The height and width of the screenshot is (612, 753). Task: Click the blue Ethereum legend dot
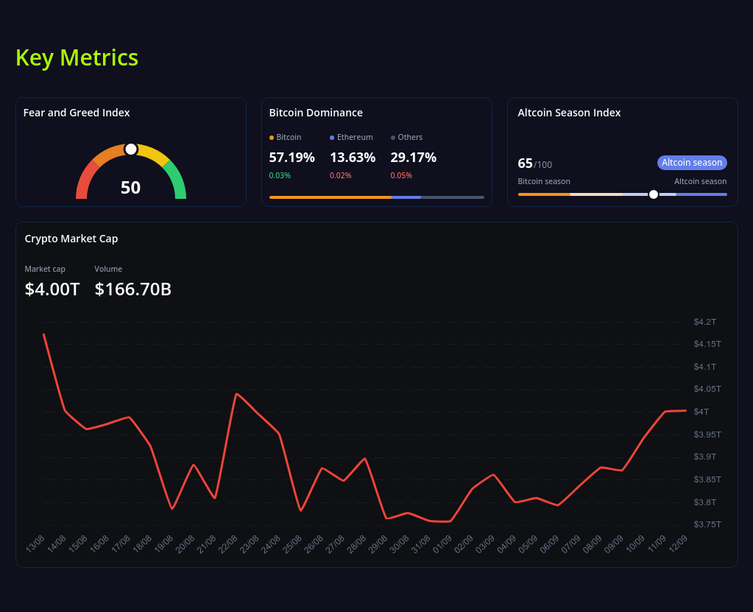[x=332, y=138]
